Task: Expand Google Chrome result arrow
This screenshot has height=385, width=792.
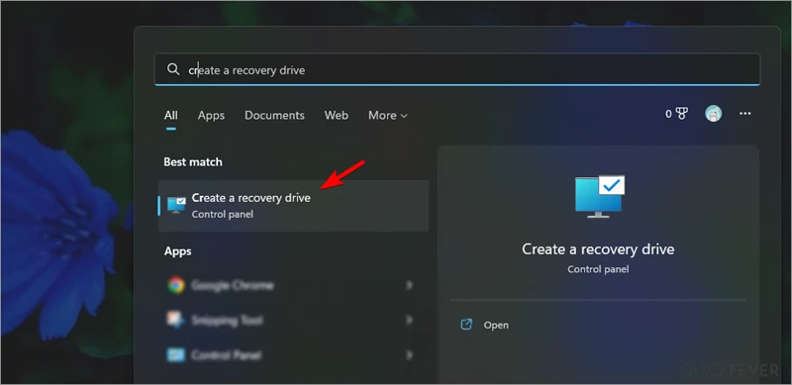Action: pos(409,285)
